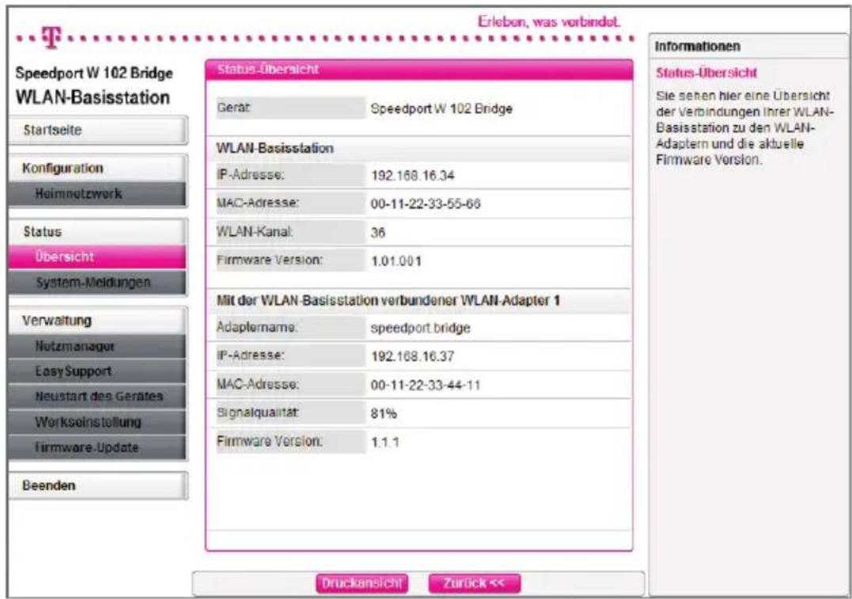Click WLAN-Kanal value 36
The width and height of the screenshot is (852, 599).
378,233
